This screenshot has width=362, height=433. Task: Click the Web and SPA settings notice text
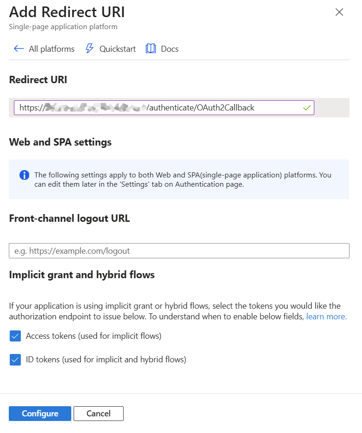click(183, 180)
